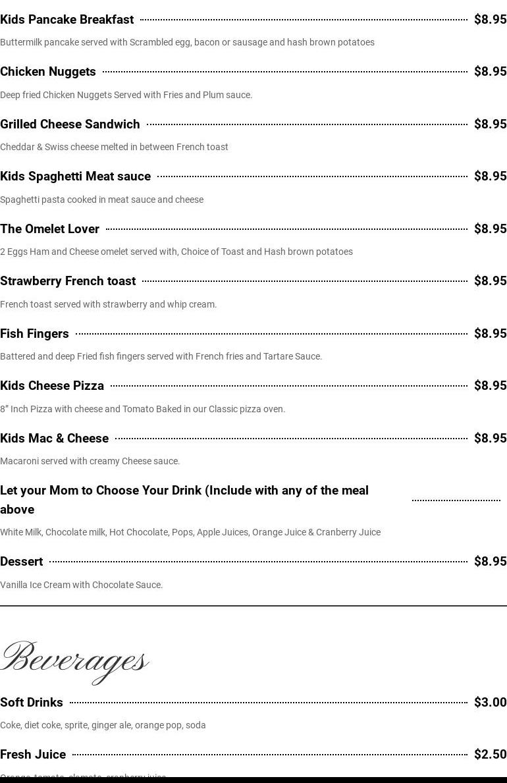Click The Omelet Lover title
507x783 pixels.
click(49, 229)
